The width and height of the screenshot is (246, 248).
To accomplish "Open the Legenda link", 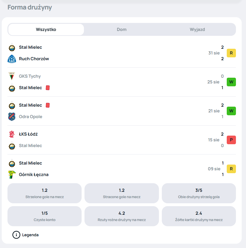I will 30,235.
